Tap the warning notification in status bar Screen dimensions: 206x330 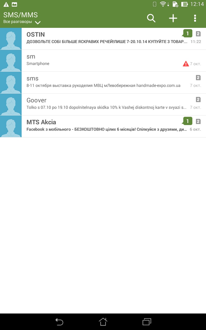pos(6,4)
